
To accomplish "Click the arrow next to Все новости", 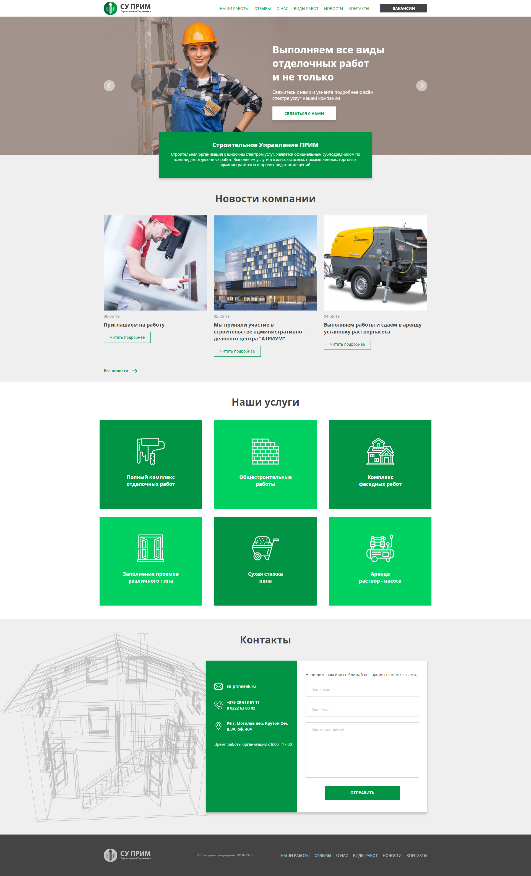I will coord(134,371).
